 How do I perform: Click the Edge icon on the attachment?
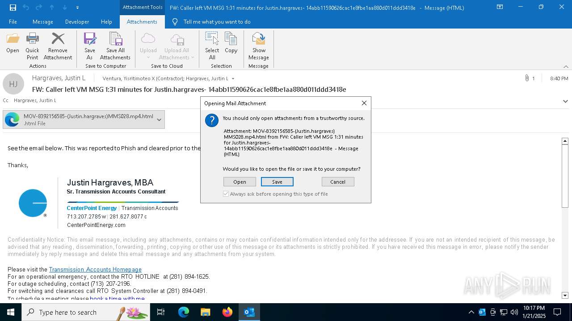point(12,119)
